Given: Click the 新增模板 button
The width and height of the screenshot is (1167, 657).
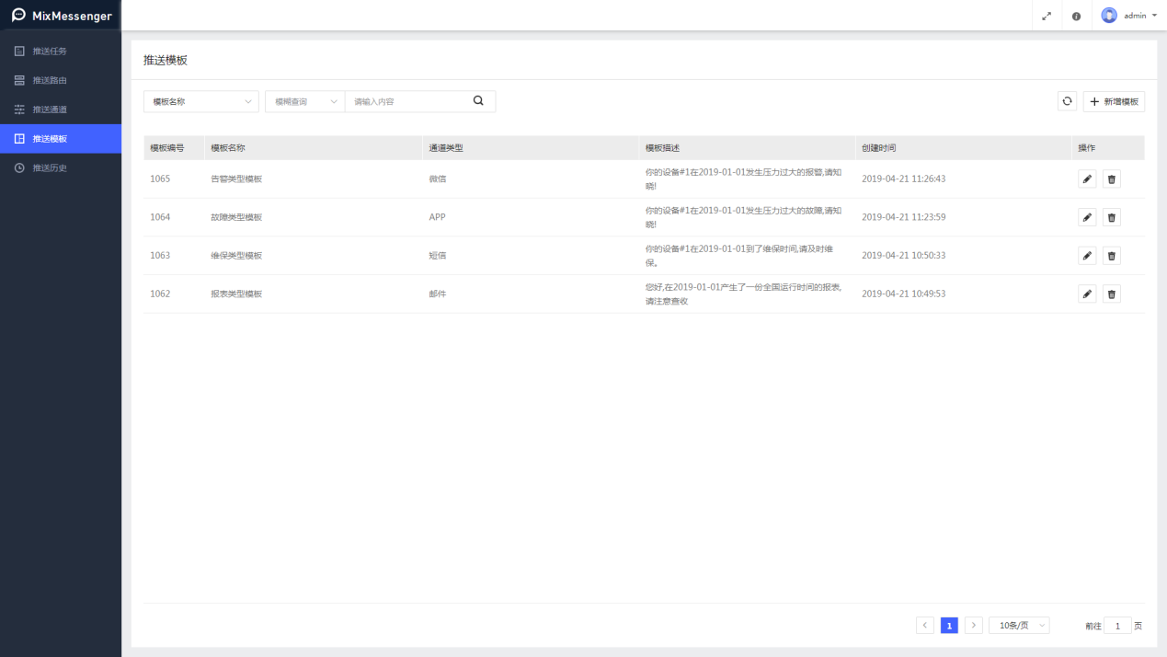Looking at the screenshot, I should [1114, 102].
